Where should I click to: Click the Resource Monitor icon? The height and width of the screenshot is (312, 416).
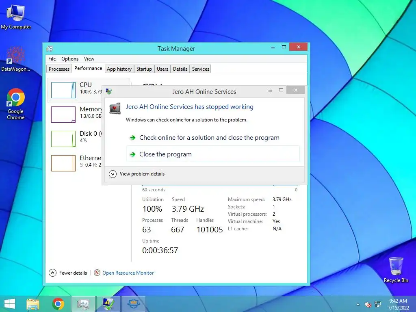97,273
